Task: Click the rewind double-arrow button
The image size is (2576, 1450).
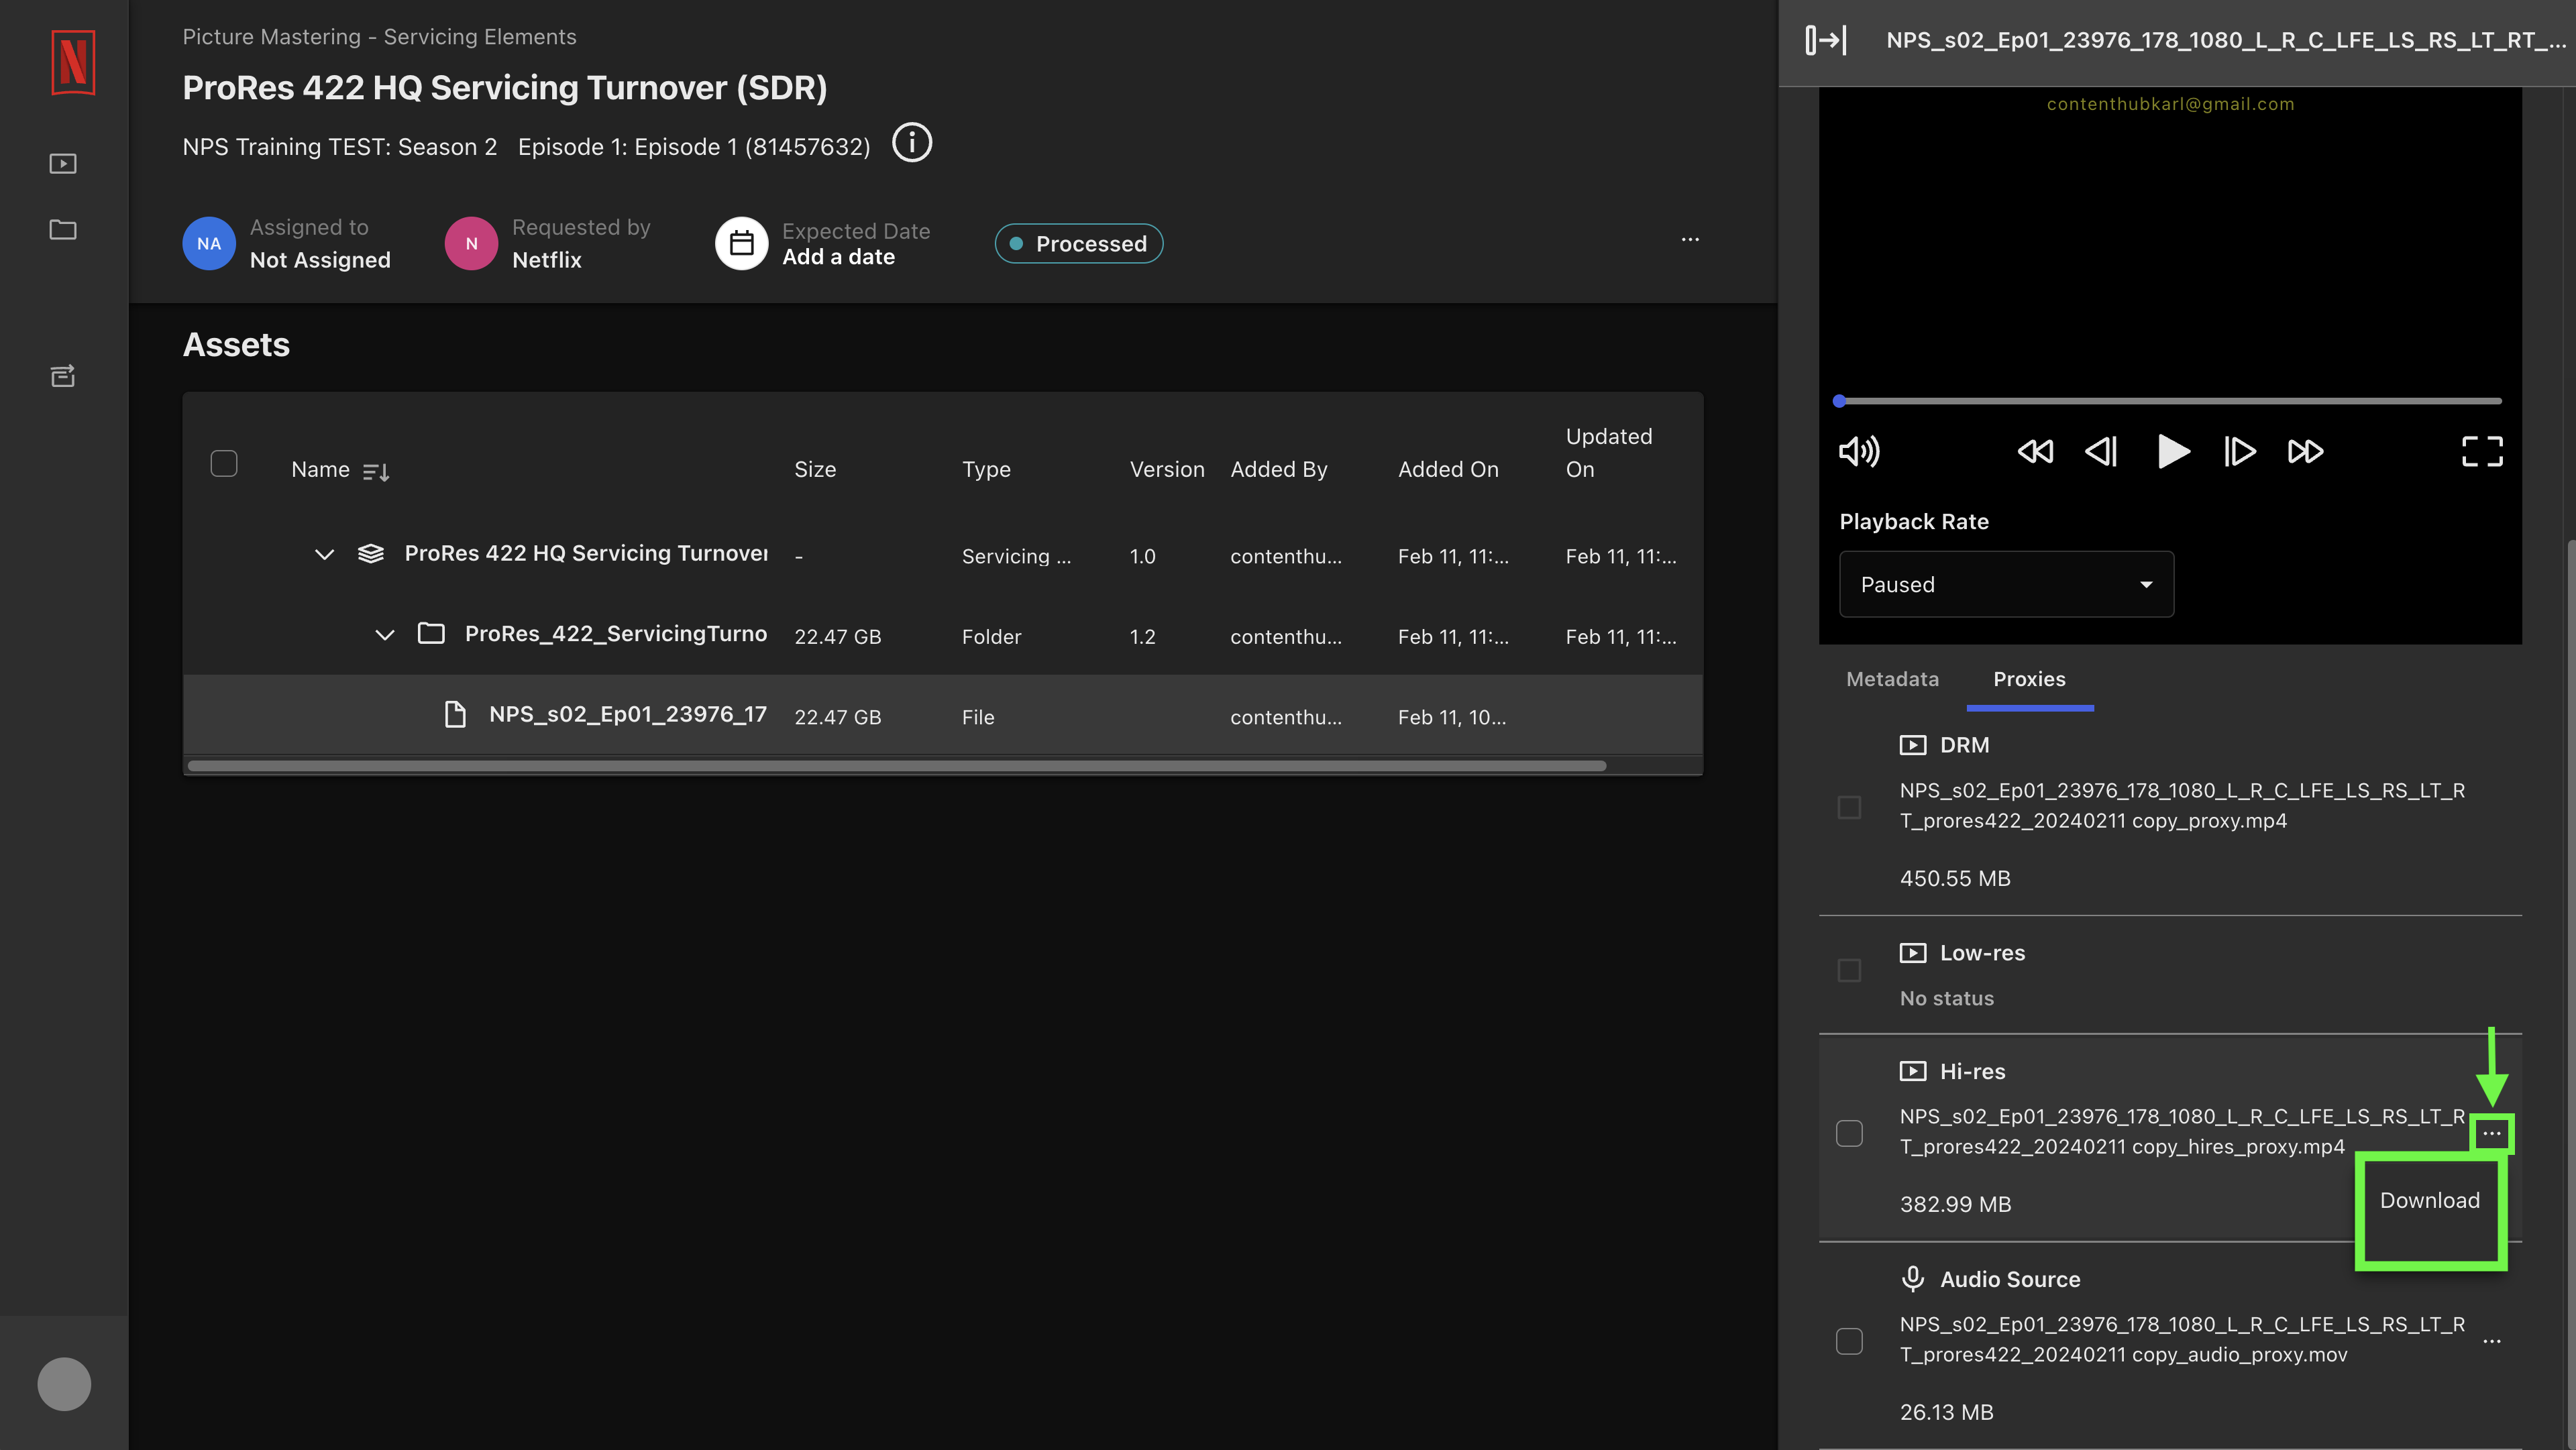Action: pyautogui.click(x=2035, y=452)
